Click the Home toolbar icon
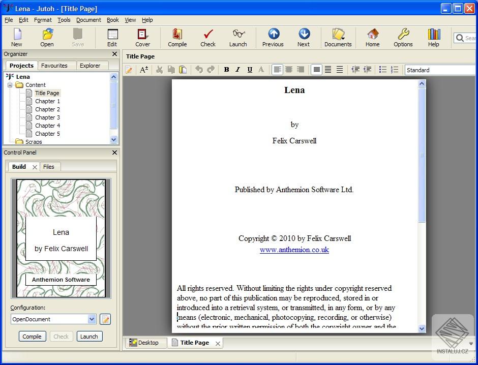The height and width of the screenshot is (365, 478). click(373, 38)
